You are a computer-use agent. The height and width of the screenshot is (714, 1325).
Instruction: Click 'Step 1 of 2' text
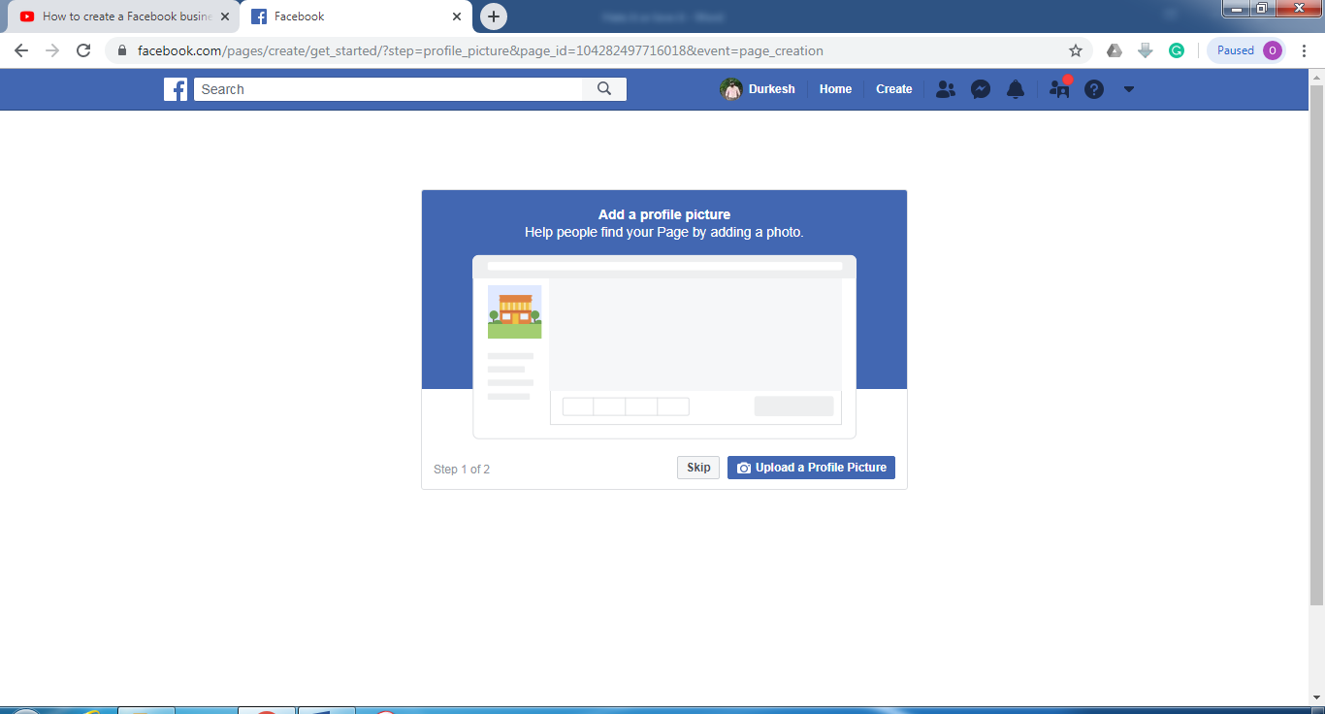click(462, 470)
